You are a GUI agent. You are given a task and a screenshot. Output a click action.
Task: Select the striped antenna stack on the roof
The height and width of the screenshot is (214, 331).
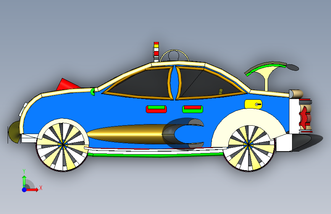click(x=156, y=52)
